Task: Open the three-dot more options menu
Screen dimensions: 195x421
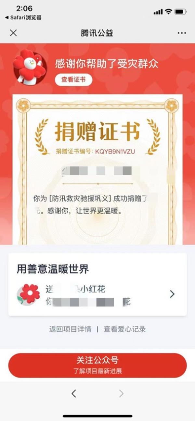Action: tap(182, 33)
